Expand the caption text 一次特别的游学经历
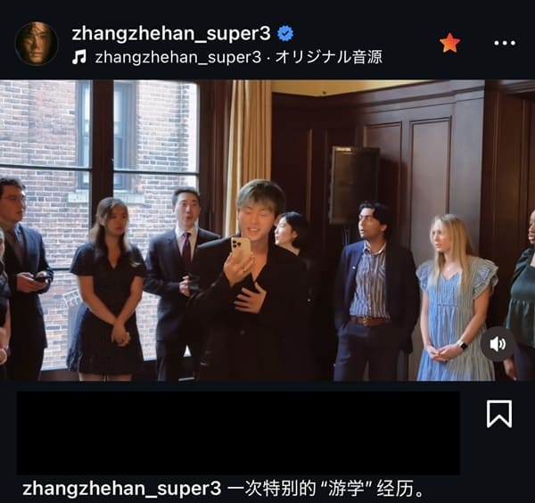This screenshot has height=503, width=535. tap(325, 489)
